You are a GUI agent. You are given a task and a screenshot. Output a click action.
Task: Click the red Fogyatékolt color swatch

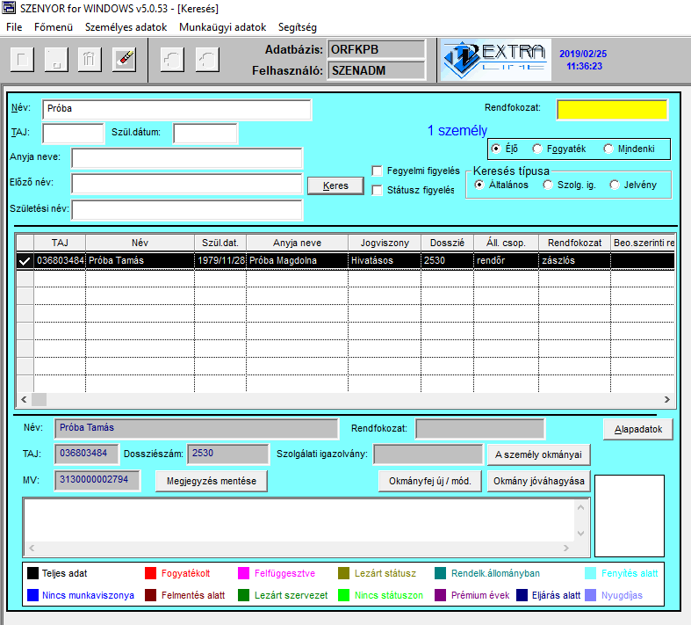151,573
